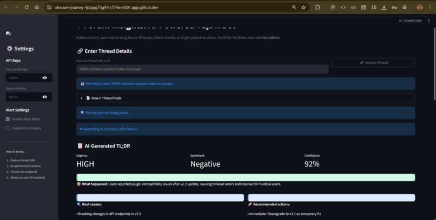Go forward in browser history
Image resolution: width=436 pixels, height=220 pixels.
pyautogui.click(x=16, y=8)
